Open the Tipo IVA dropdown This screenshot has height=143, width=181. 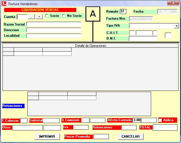pyautogui.click(x=177, y=26)
